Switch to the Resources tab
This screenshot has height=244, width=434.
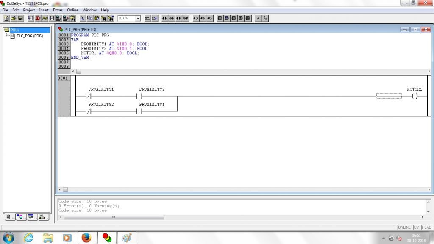pyautogui.click(x=42, y=217)
